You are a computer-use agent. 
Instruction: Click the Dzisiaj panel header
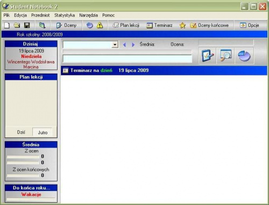pyautogui.click(x=31, y=44)
